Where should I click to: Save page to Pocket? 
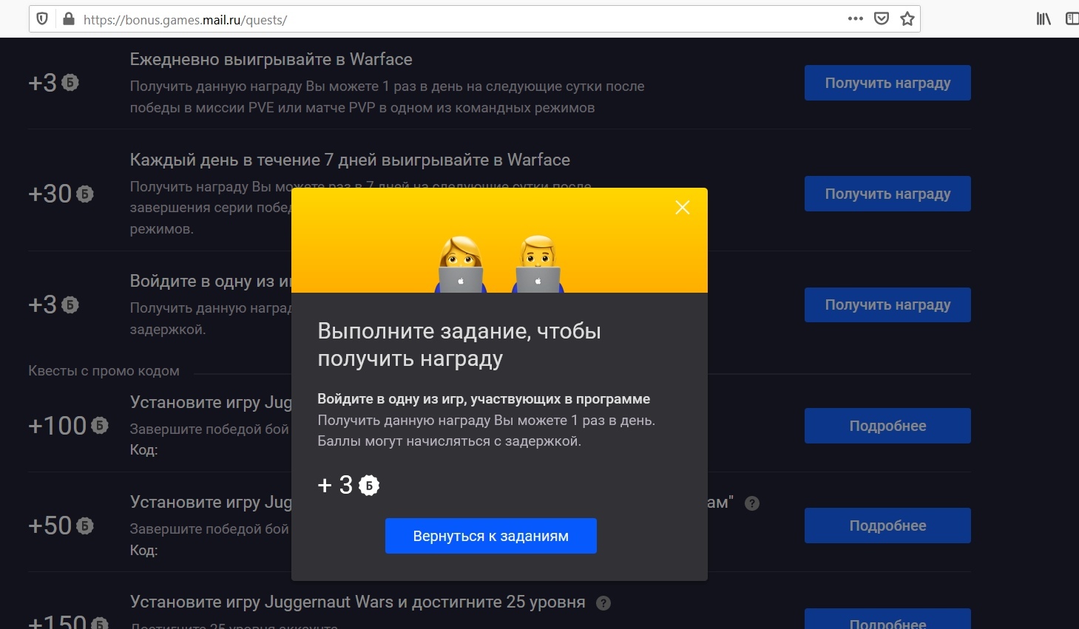point(882,19)
